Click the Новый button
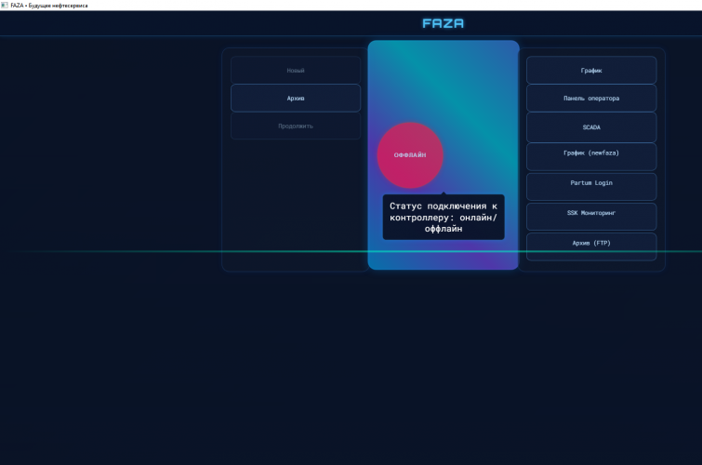Viewport: 702px width, 465px height. [x=296, y=71]
